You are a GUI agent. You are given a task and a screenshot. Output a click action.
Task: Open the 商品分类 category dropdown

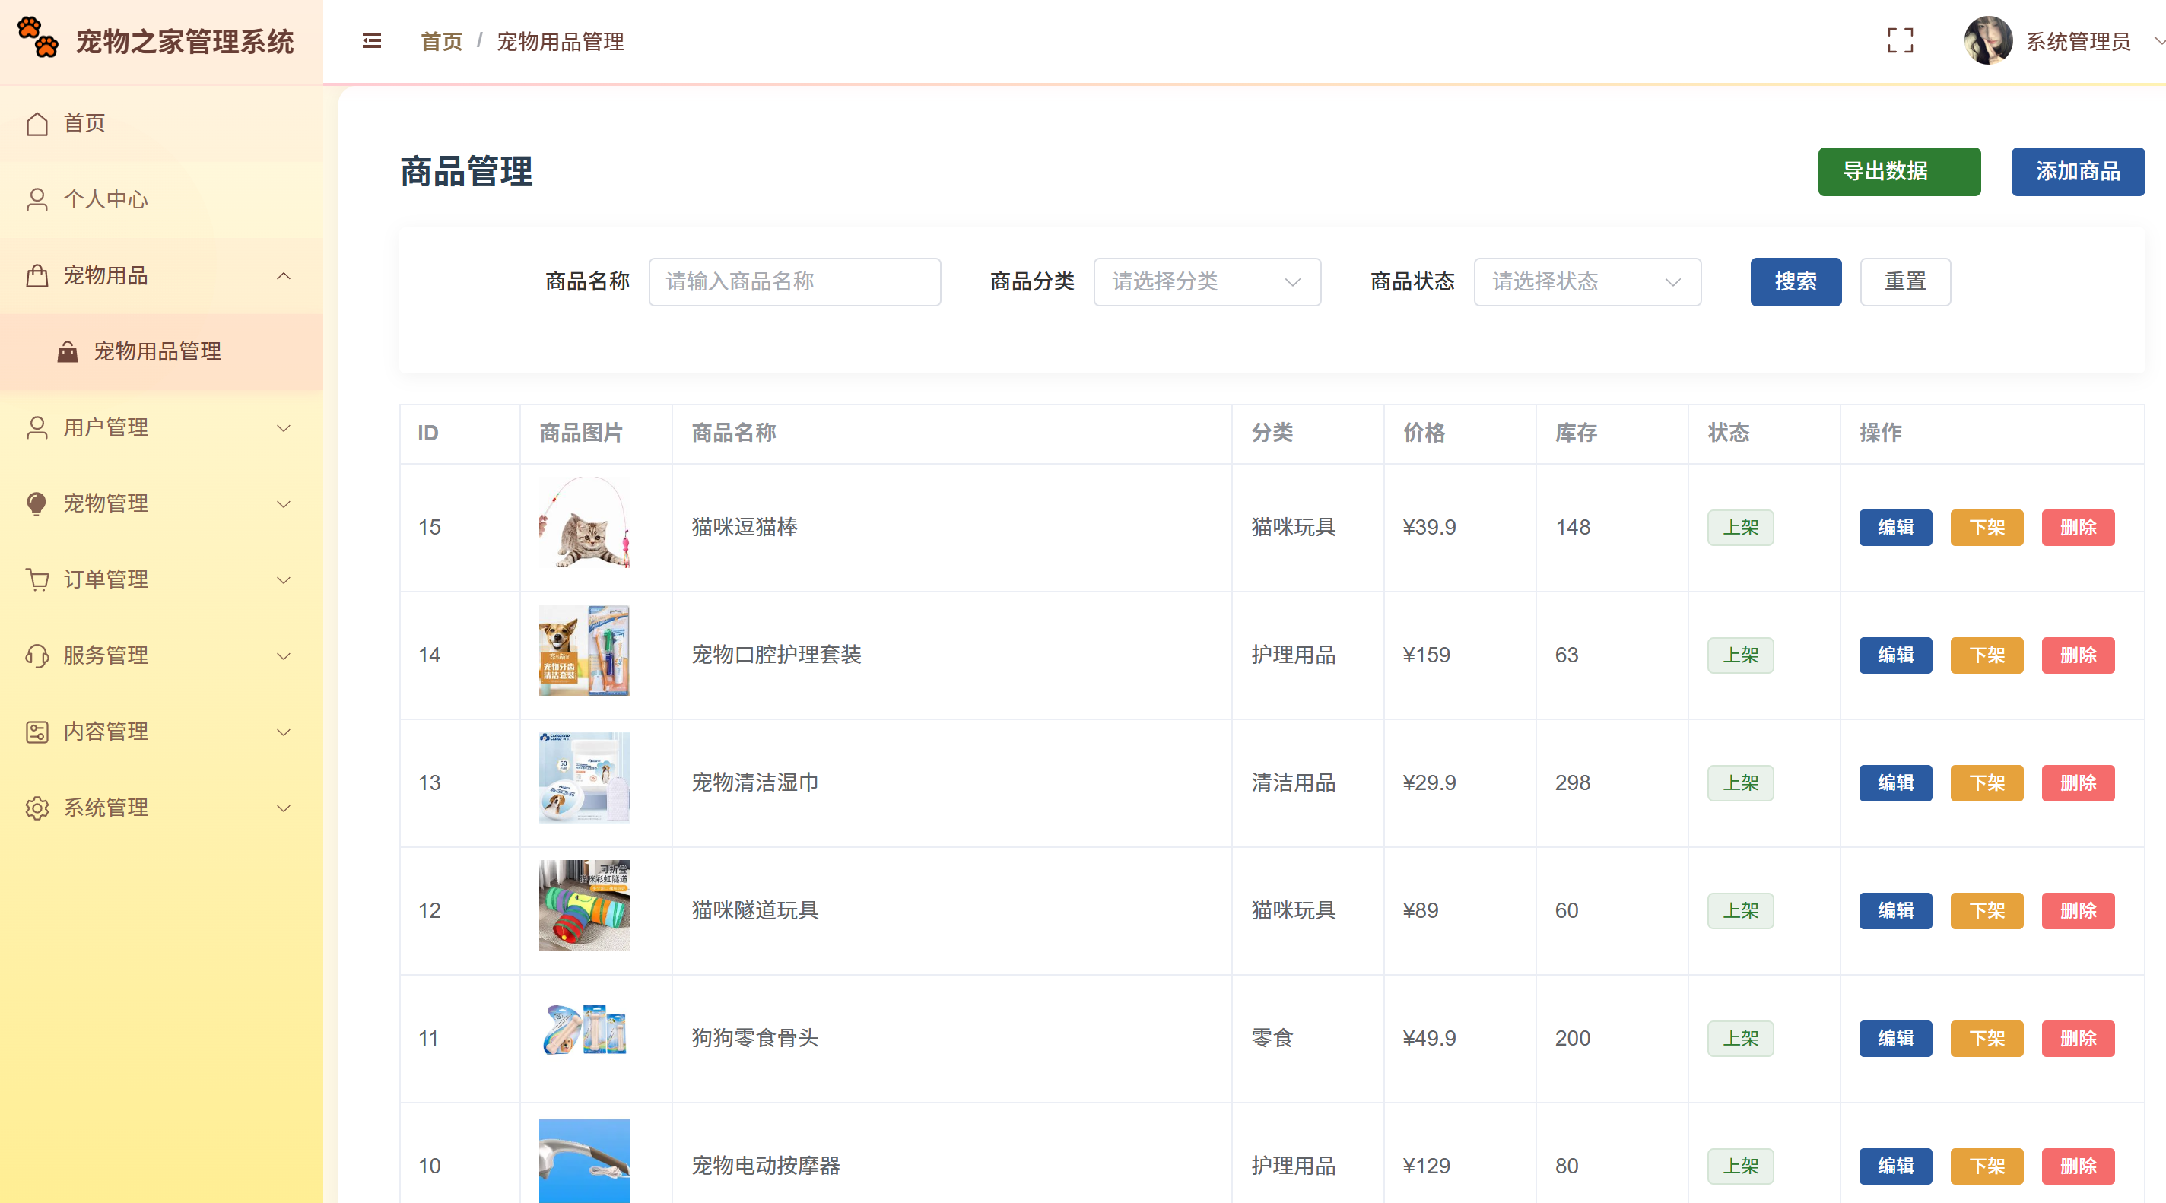tap(1207, 281)
